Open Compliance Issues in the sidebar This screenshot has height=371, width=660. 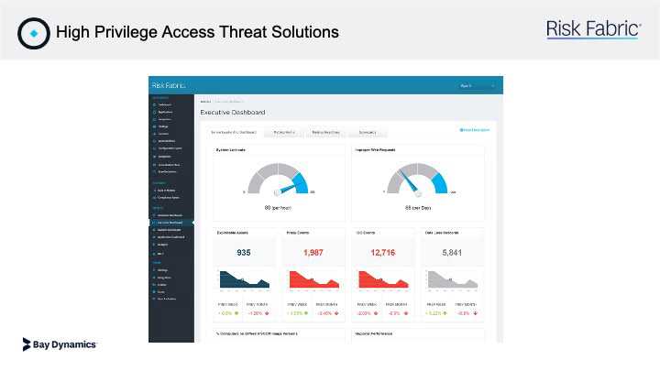(x=168, y=197)
